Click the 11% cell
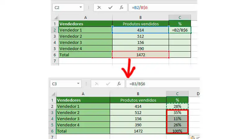The width and height of the screenshot is (248, 139). pyautogui.click(x=177, y=119)
